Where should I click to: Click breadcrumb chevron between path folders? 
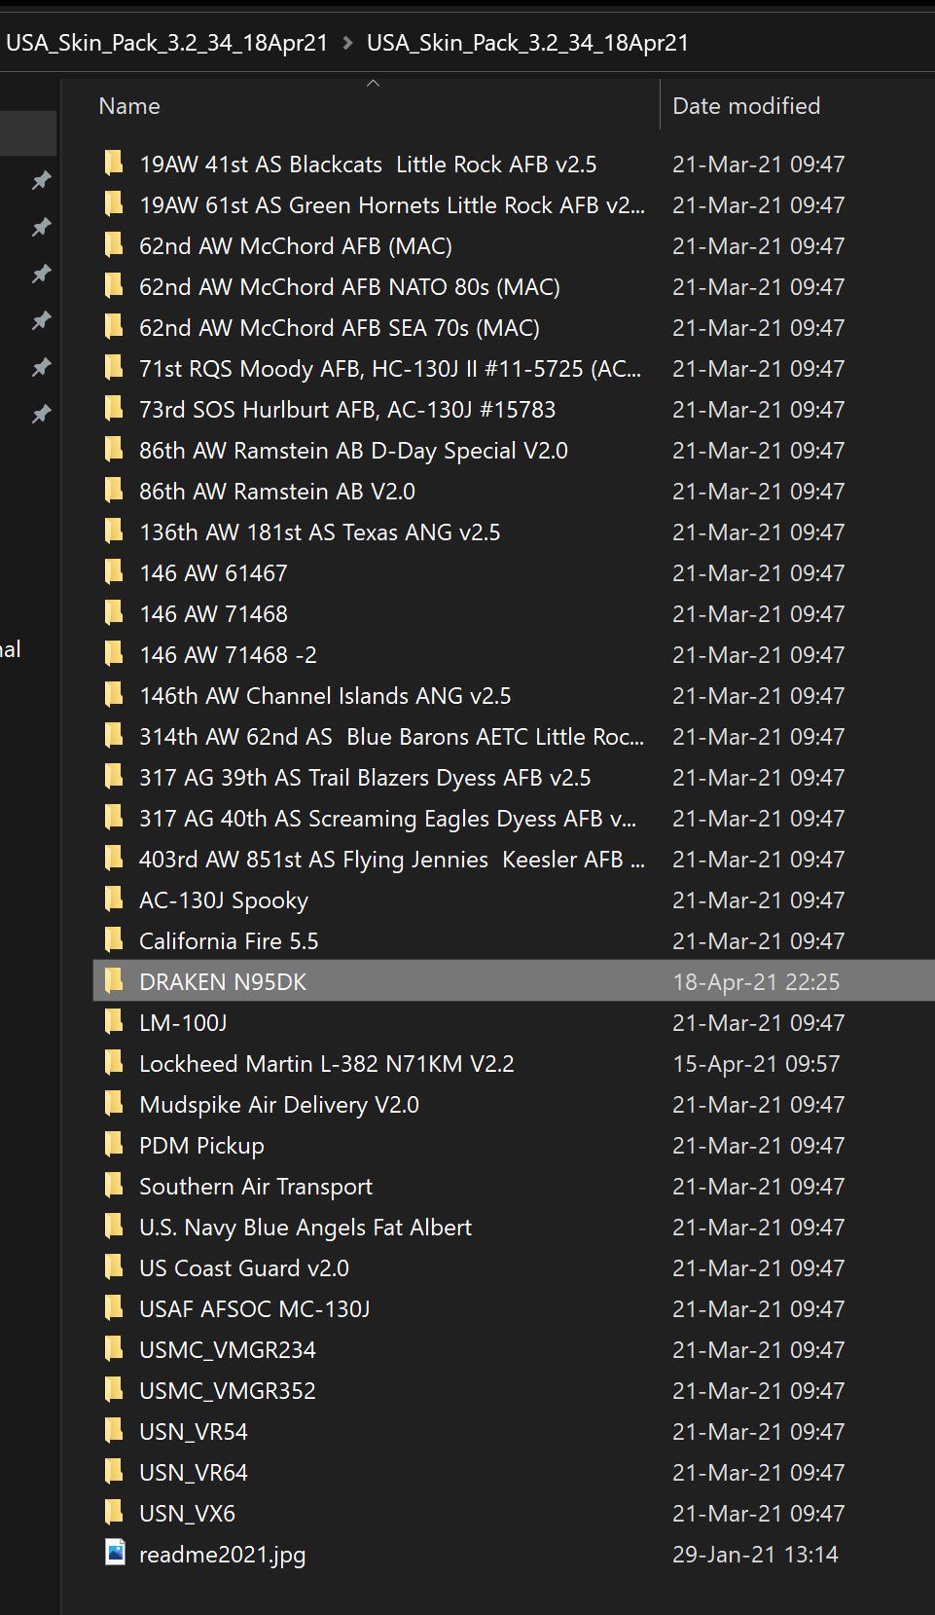(347, 43)
